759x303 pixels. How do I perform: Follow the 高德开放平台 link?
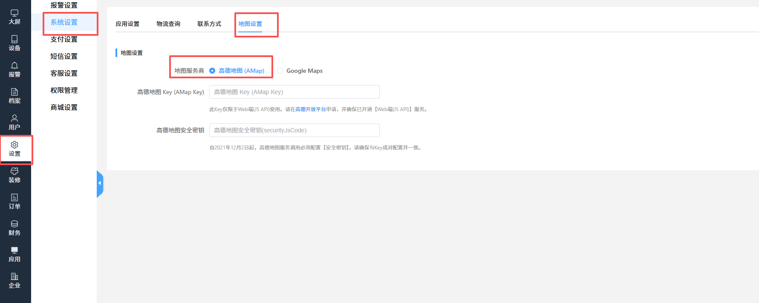311,109
